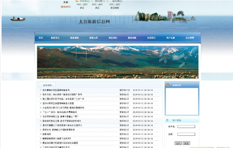Click the 19℃~28℃ today forecast

pos(82,5)
